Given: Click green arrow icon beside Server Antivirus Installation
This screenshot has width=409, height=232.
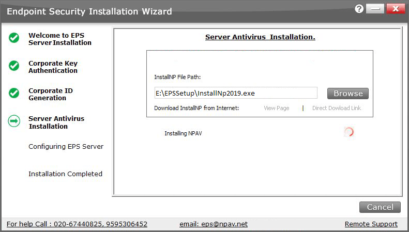Looking at the screenshot, I should (14, 121).
